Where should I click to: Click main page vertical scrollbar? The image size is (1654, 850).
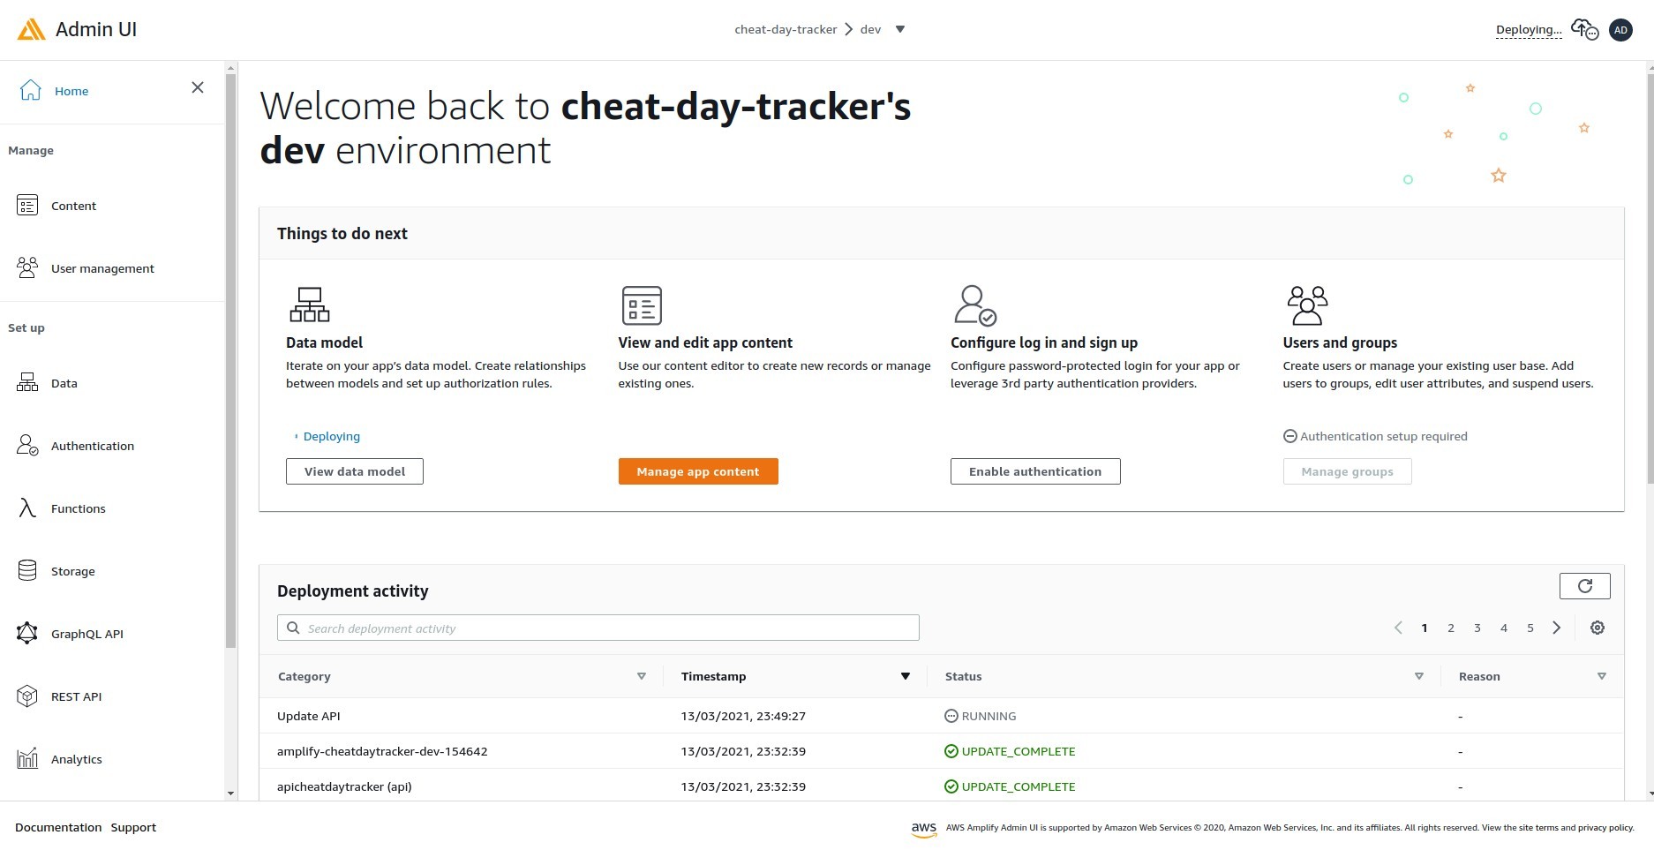click(x=1650, y=278)
